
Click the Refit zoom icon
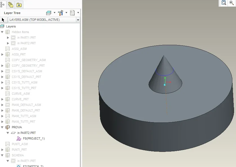pos(224,3)
